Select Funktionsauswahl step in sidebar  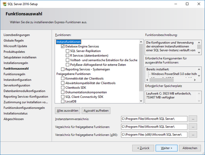[x=16, y=69]
